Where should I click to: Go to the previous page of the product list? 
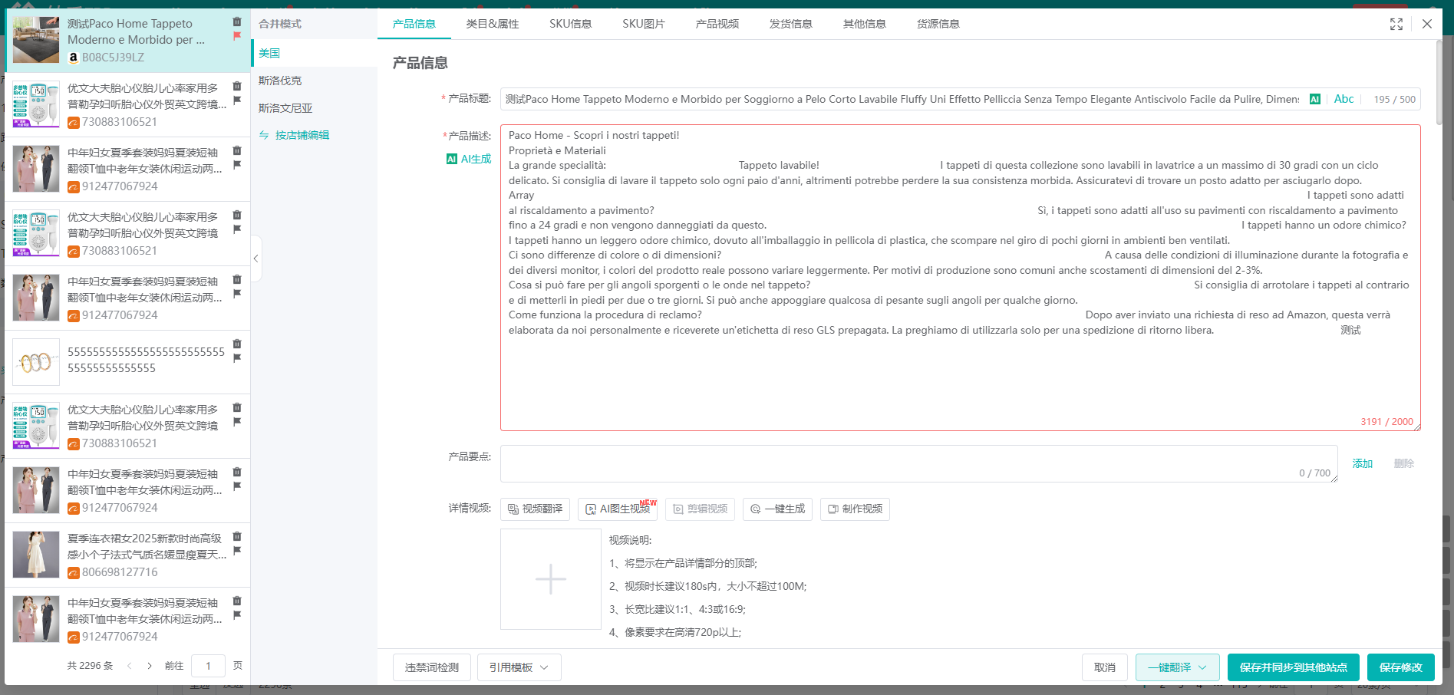130,666
